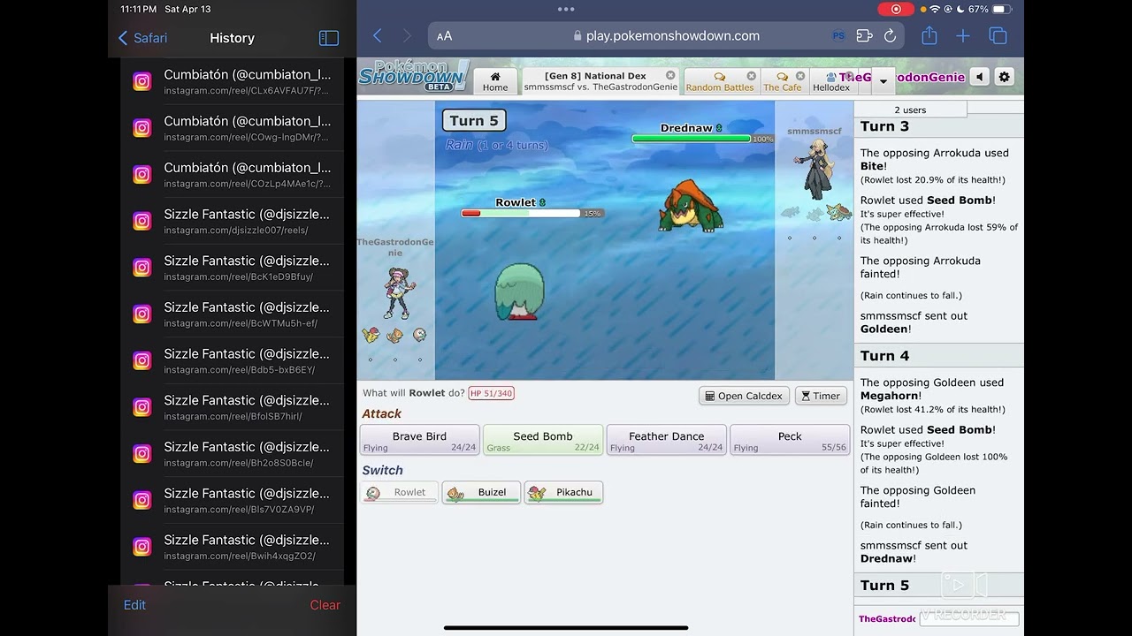
Task: Show the Safari tab overview
Action: point(998,36)
